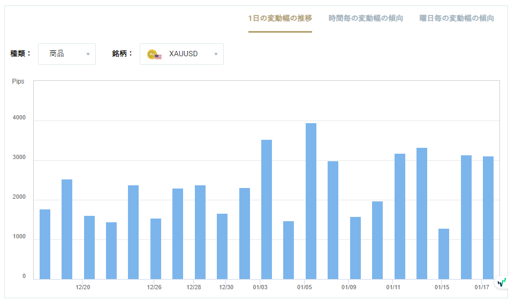Image resolution: width=515 pixels, height=301 pixels.
Task: Click the bar for 01/17
Action: (x=488, y=218)
